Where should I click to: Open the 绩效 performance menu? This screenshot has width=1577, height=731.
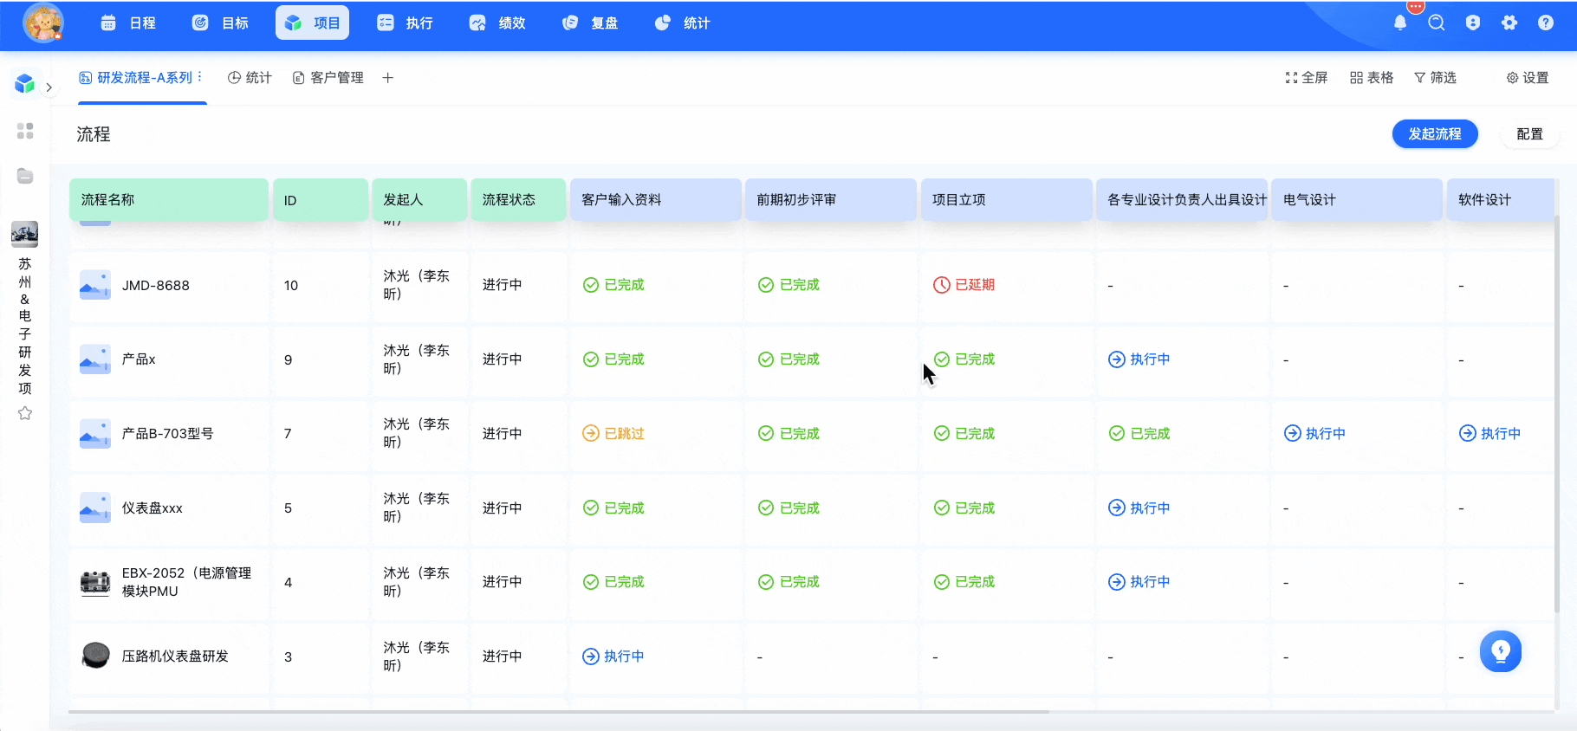(x=497, y=23)
